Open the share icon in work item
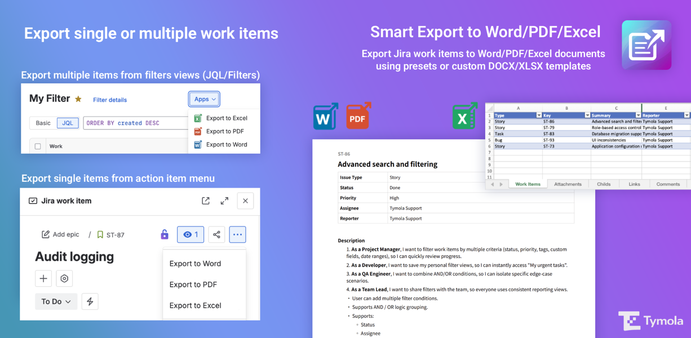The height and width of the screenshot is (338, 691). pos(216,234)
